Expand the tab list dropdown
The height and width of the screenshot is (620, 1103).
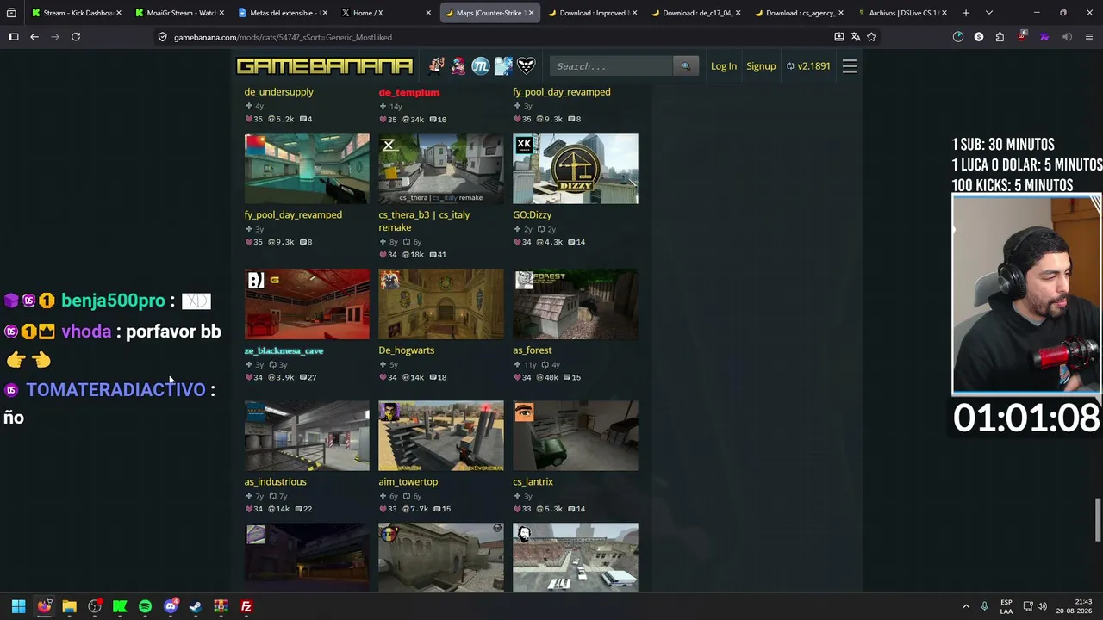[989, 13]
